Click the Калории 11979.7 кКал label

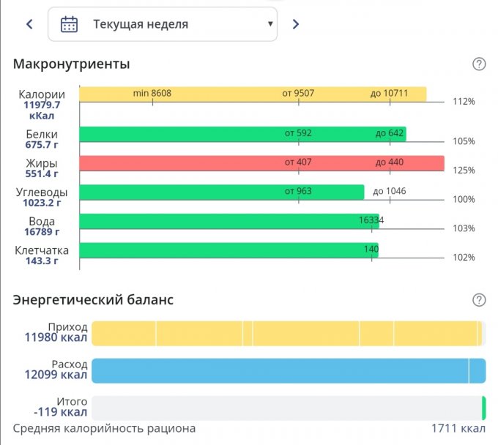click(41, 105)
